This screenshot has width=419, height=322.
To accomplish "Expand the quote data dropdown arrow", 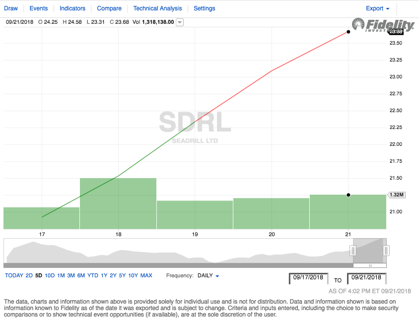I will [180, 22].
